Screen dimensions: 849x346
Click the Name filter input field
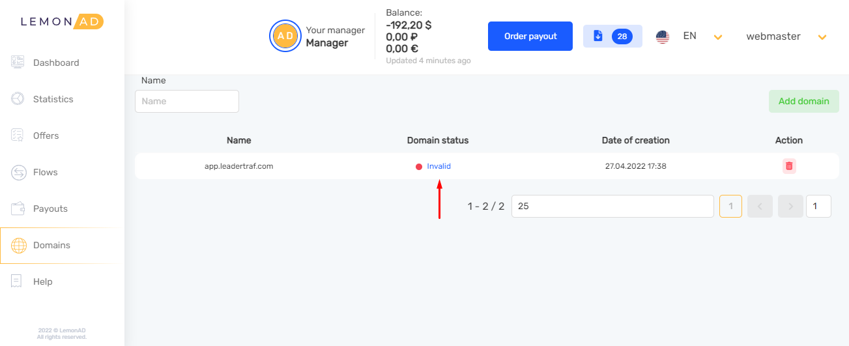click(187, 101)
